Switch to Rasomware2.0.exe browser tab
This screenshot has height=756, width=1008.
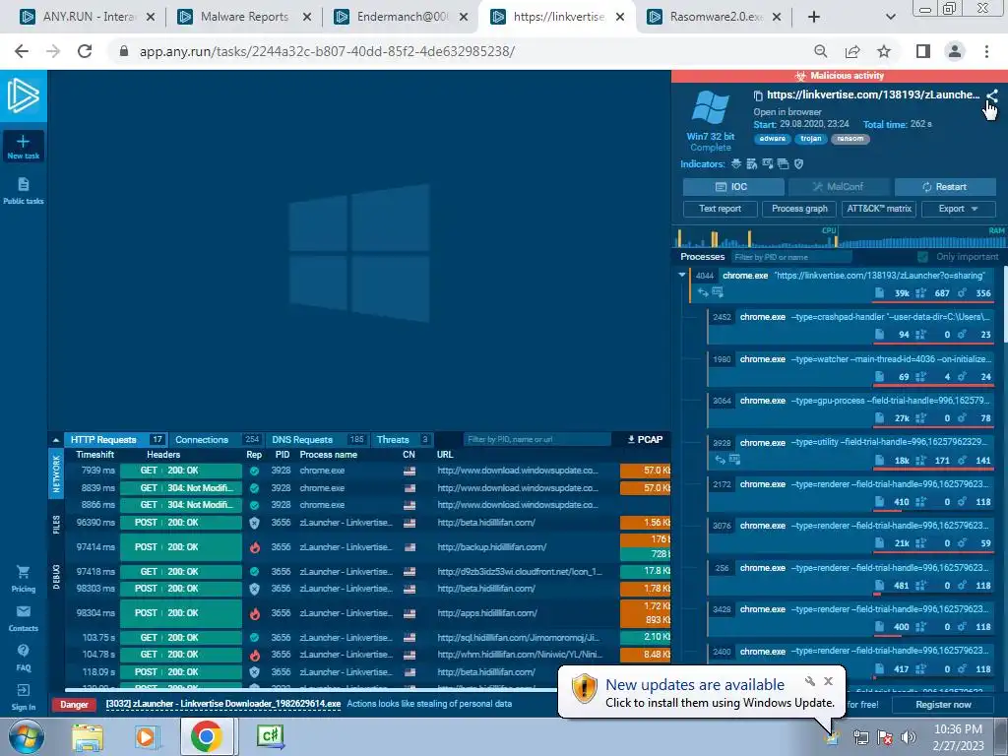(x=716, y=17)
